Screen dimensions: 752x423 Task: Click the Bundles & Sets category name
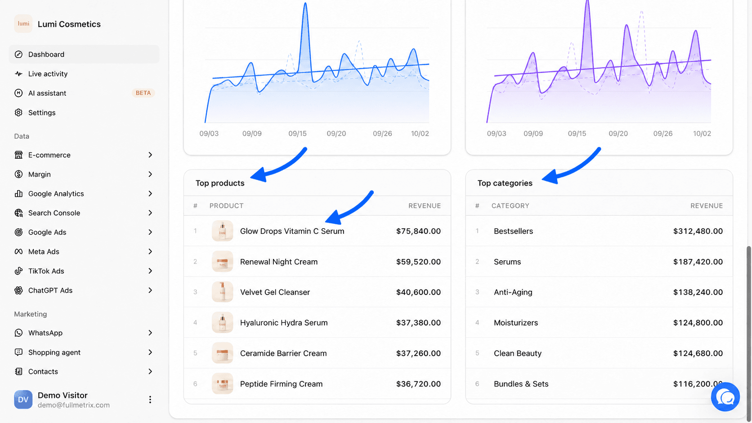tap(521, 384)
